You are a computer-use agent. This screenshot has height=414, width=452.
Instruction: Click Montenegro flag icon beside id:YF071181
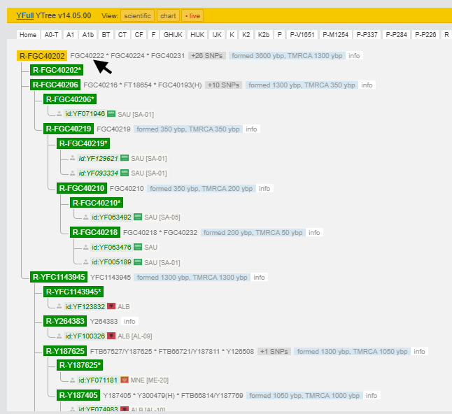tap(125, 380)
